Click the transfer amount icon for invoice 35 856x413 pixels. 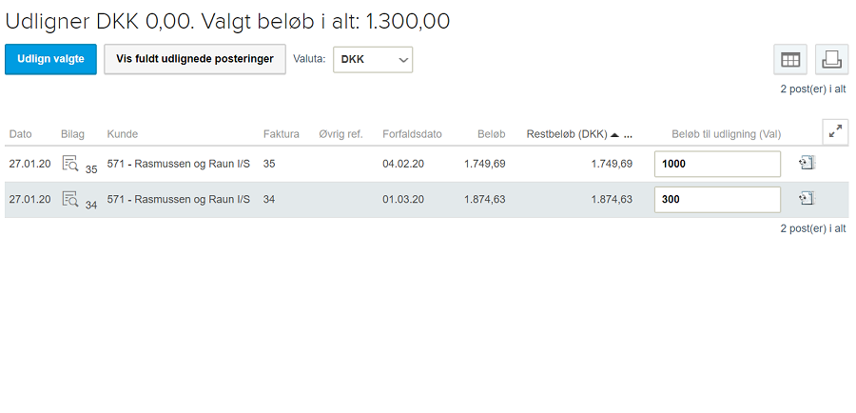coord(807,163)
